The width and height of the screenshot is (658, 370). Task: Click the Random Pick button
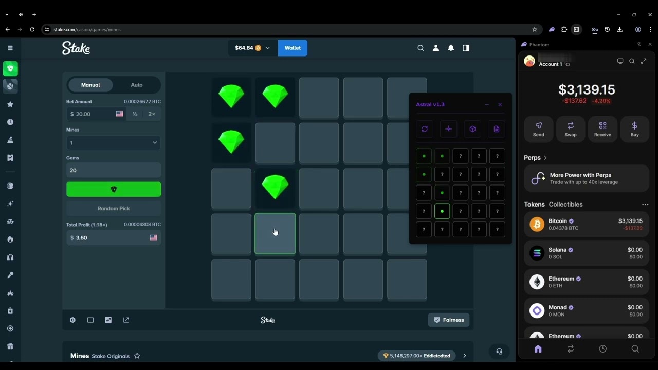(x=114, y=209)
